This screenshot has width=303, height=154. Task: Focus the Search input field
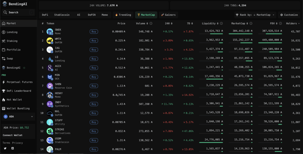[19, 12]
